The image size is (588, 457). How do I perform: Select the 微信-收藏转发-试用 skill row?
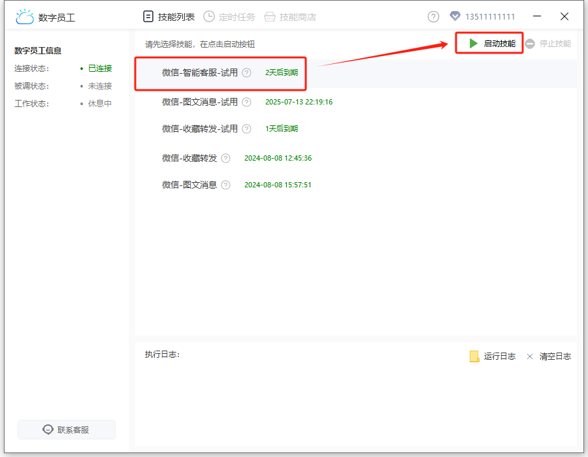355,129
